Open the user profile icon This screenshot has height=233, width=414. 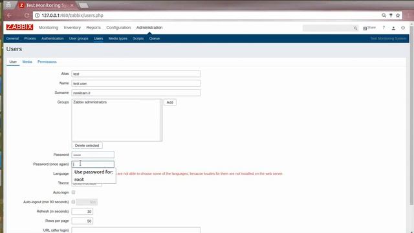393,28
